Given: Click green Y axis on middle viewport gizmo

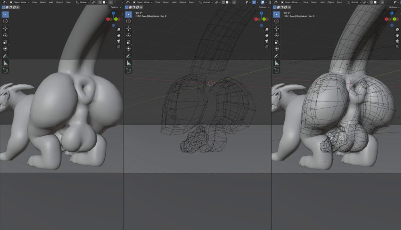Looking at the screenshot, I should [264, 19].
